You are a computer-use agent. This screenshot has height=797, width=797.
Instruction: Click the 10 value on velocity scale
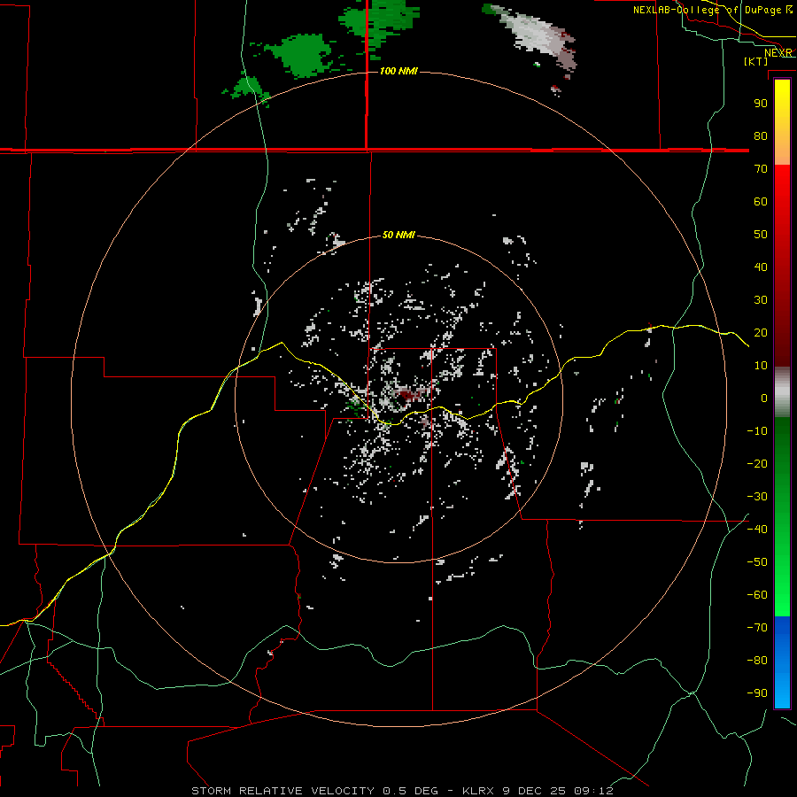pos(761,366)
